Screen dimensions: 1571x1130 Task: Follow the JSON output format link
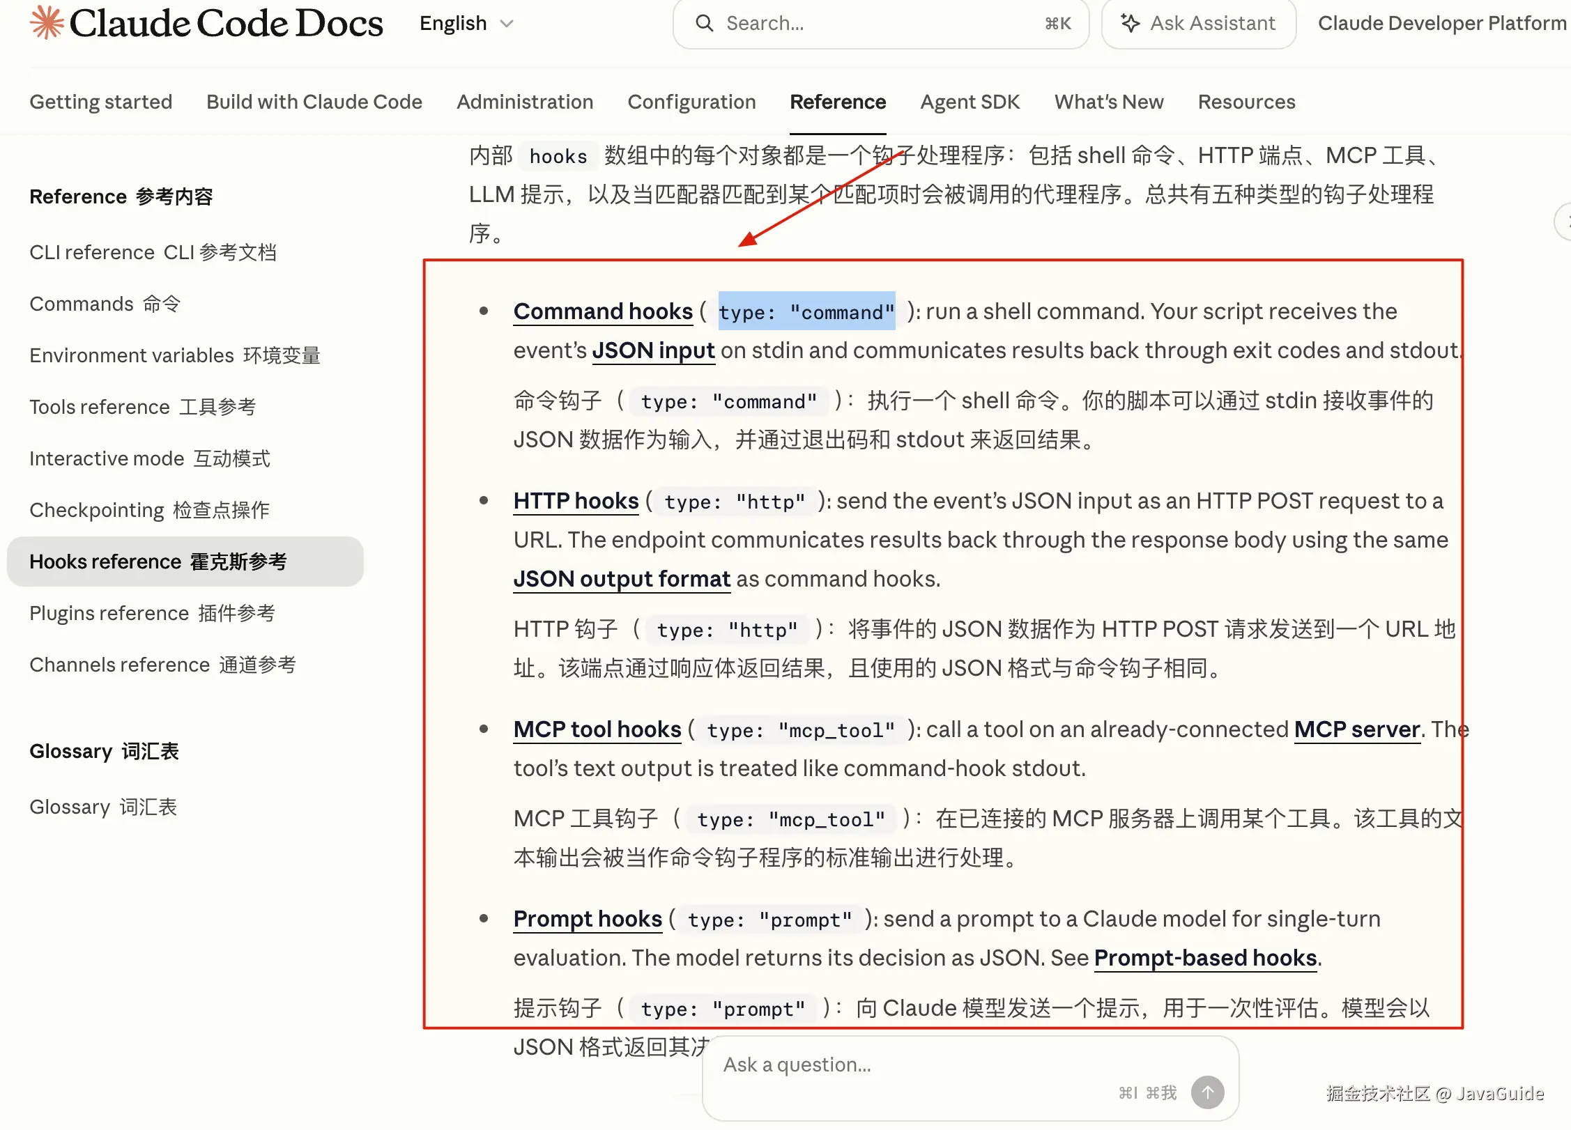pyautogui.click(x=622, y=579)
